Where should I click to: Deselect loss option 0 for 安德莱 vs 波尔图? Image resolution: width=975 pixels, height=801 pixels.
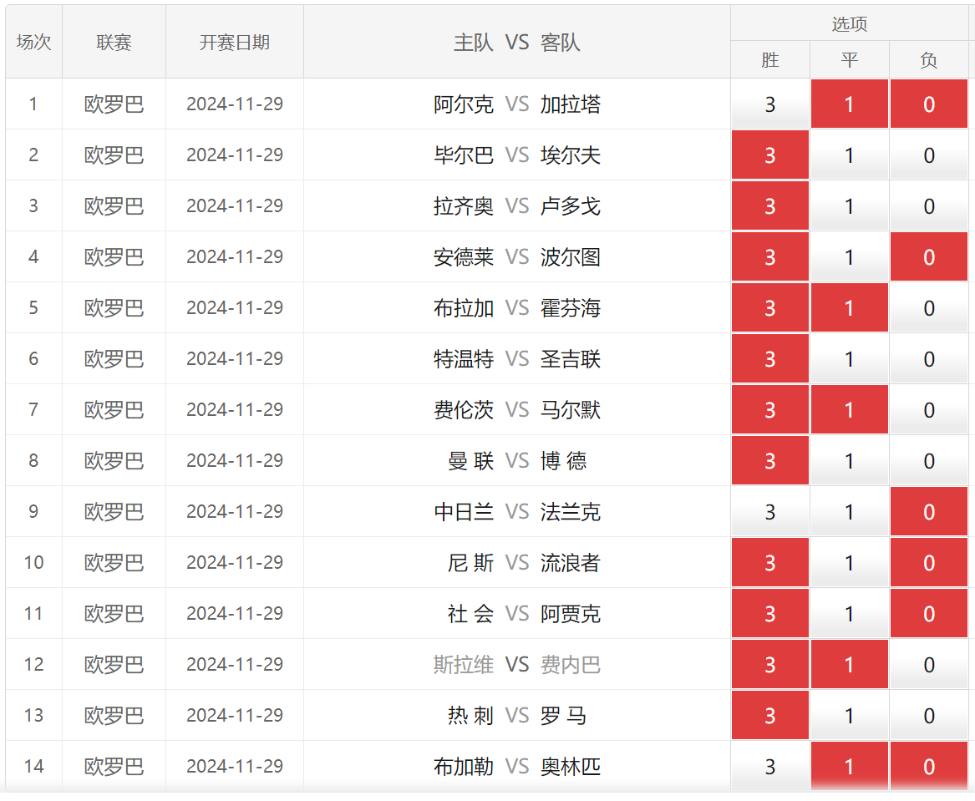(x=928, y=257)
